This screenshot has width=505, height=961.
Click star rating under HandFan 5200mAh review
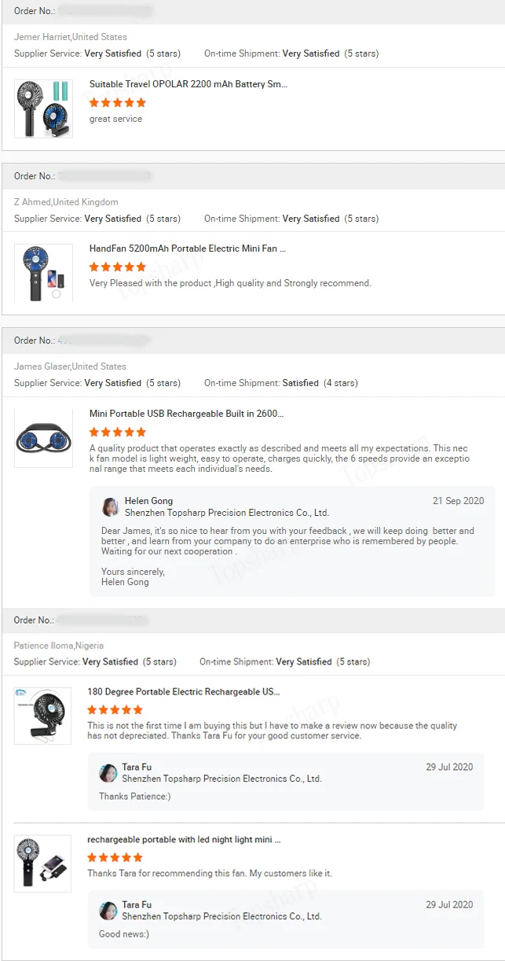tap(118, 267)
